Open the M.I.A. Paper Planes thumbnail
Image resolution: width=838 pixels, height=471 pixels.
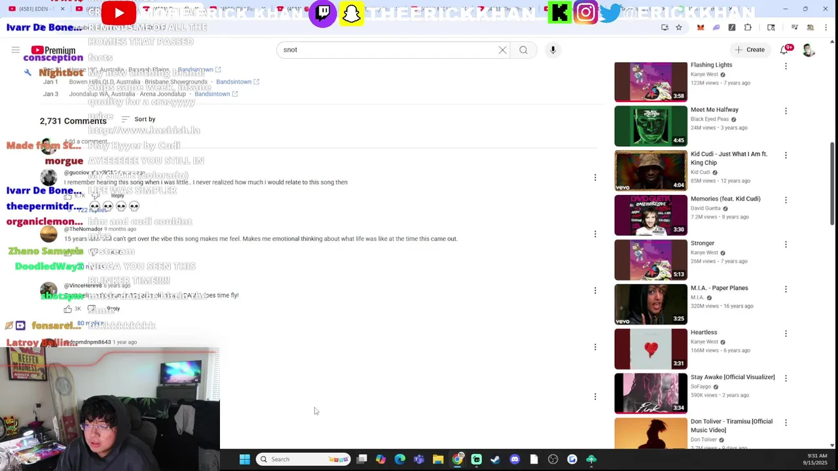(651, 304)
